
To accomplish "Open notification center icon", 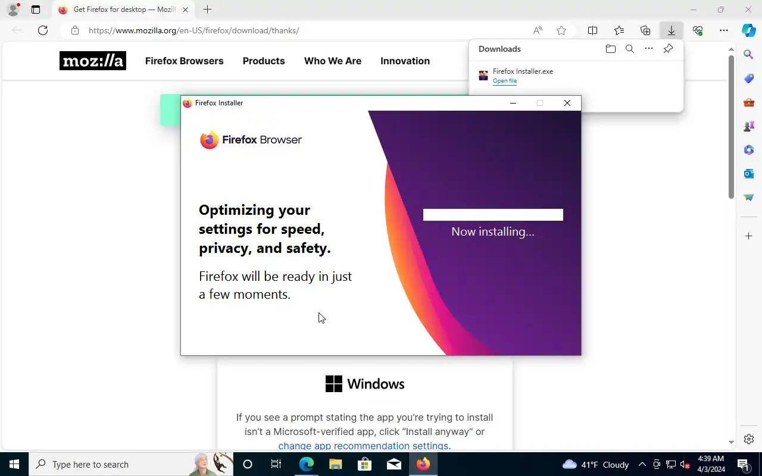I will tap(743, 464).
